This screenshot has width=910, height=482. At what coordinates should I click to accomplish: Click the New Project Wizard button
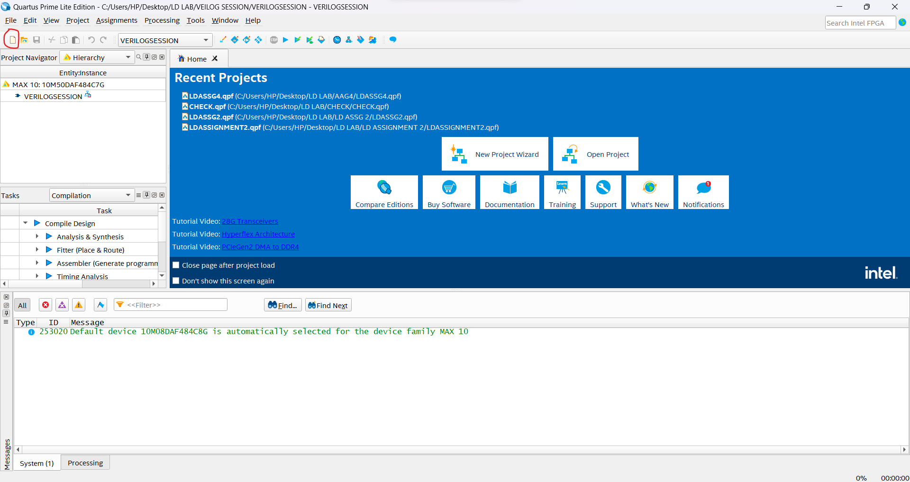coord(495,154)
